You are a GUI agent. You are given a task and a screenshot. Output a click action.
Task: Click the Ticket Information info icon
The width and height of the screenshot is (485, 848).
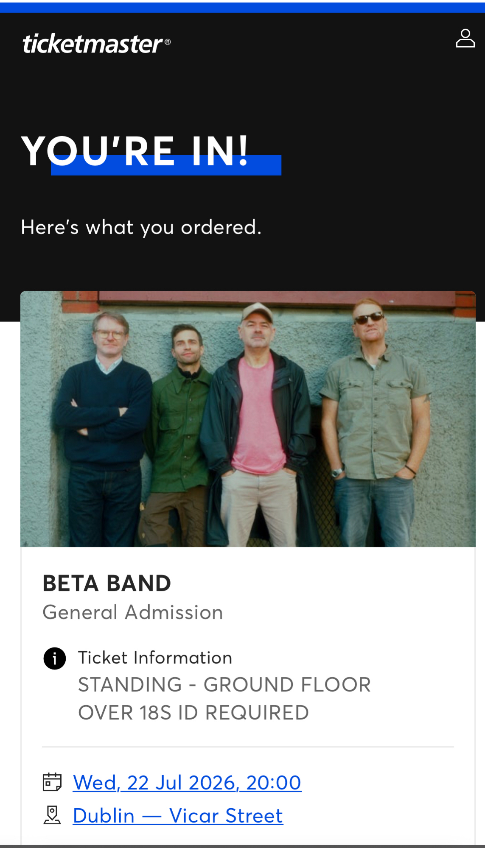tap(55, 658)
